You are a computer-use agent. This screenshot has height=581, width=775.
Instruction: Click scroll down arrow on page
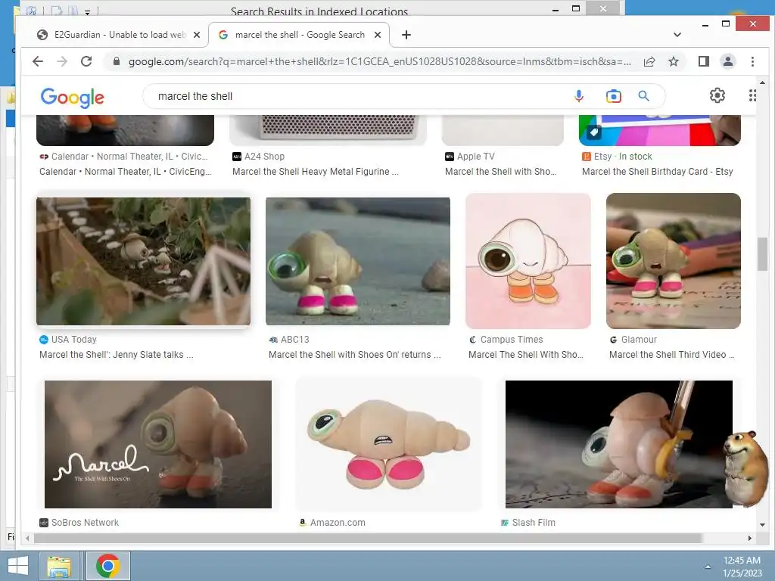[x=762, y=525]
